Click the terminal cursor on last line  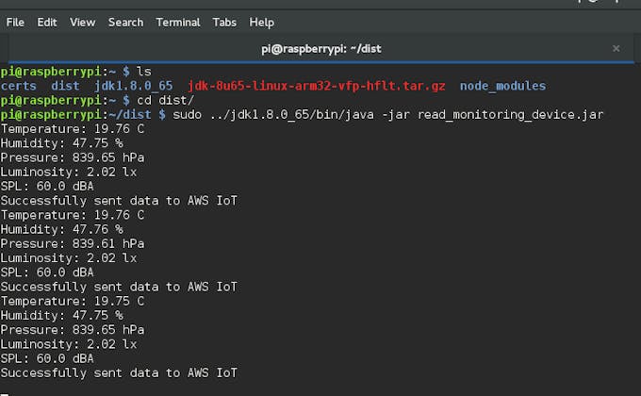point(5,388)
